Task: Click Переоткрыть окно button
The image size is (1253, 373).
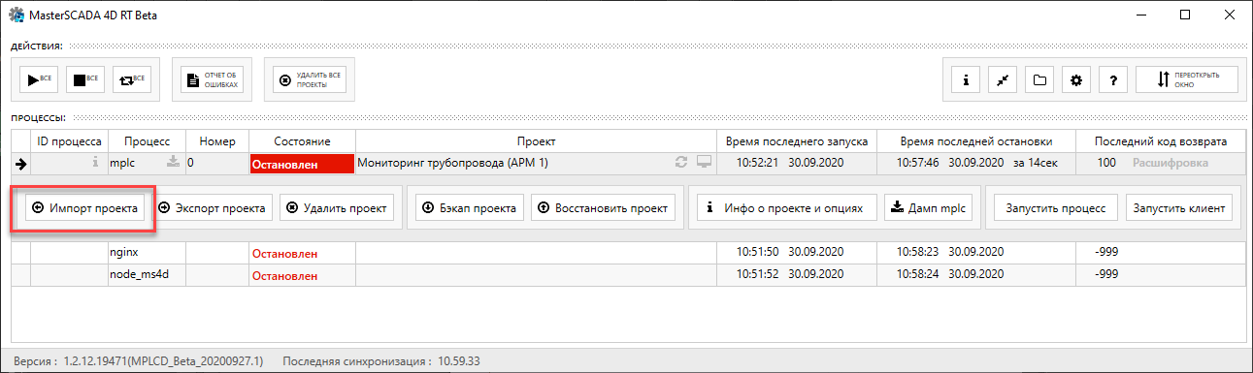Action: coord(1187,79)
